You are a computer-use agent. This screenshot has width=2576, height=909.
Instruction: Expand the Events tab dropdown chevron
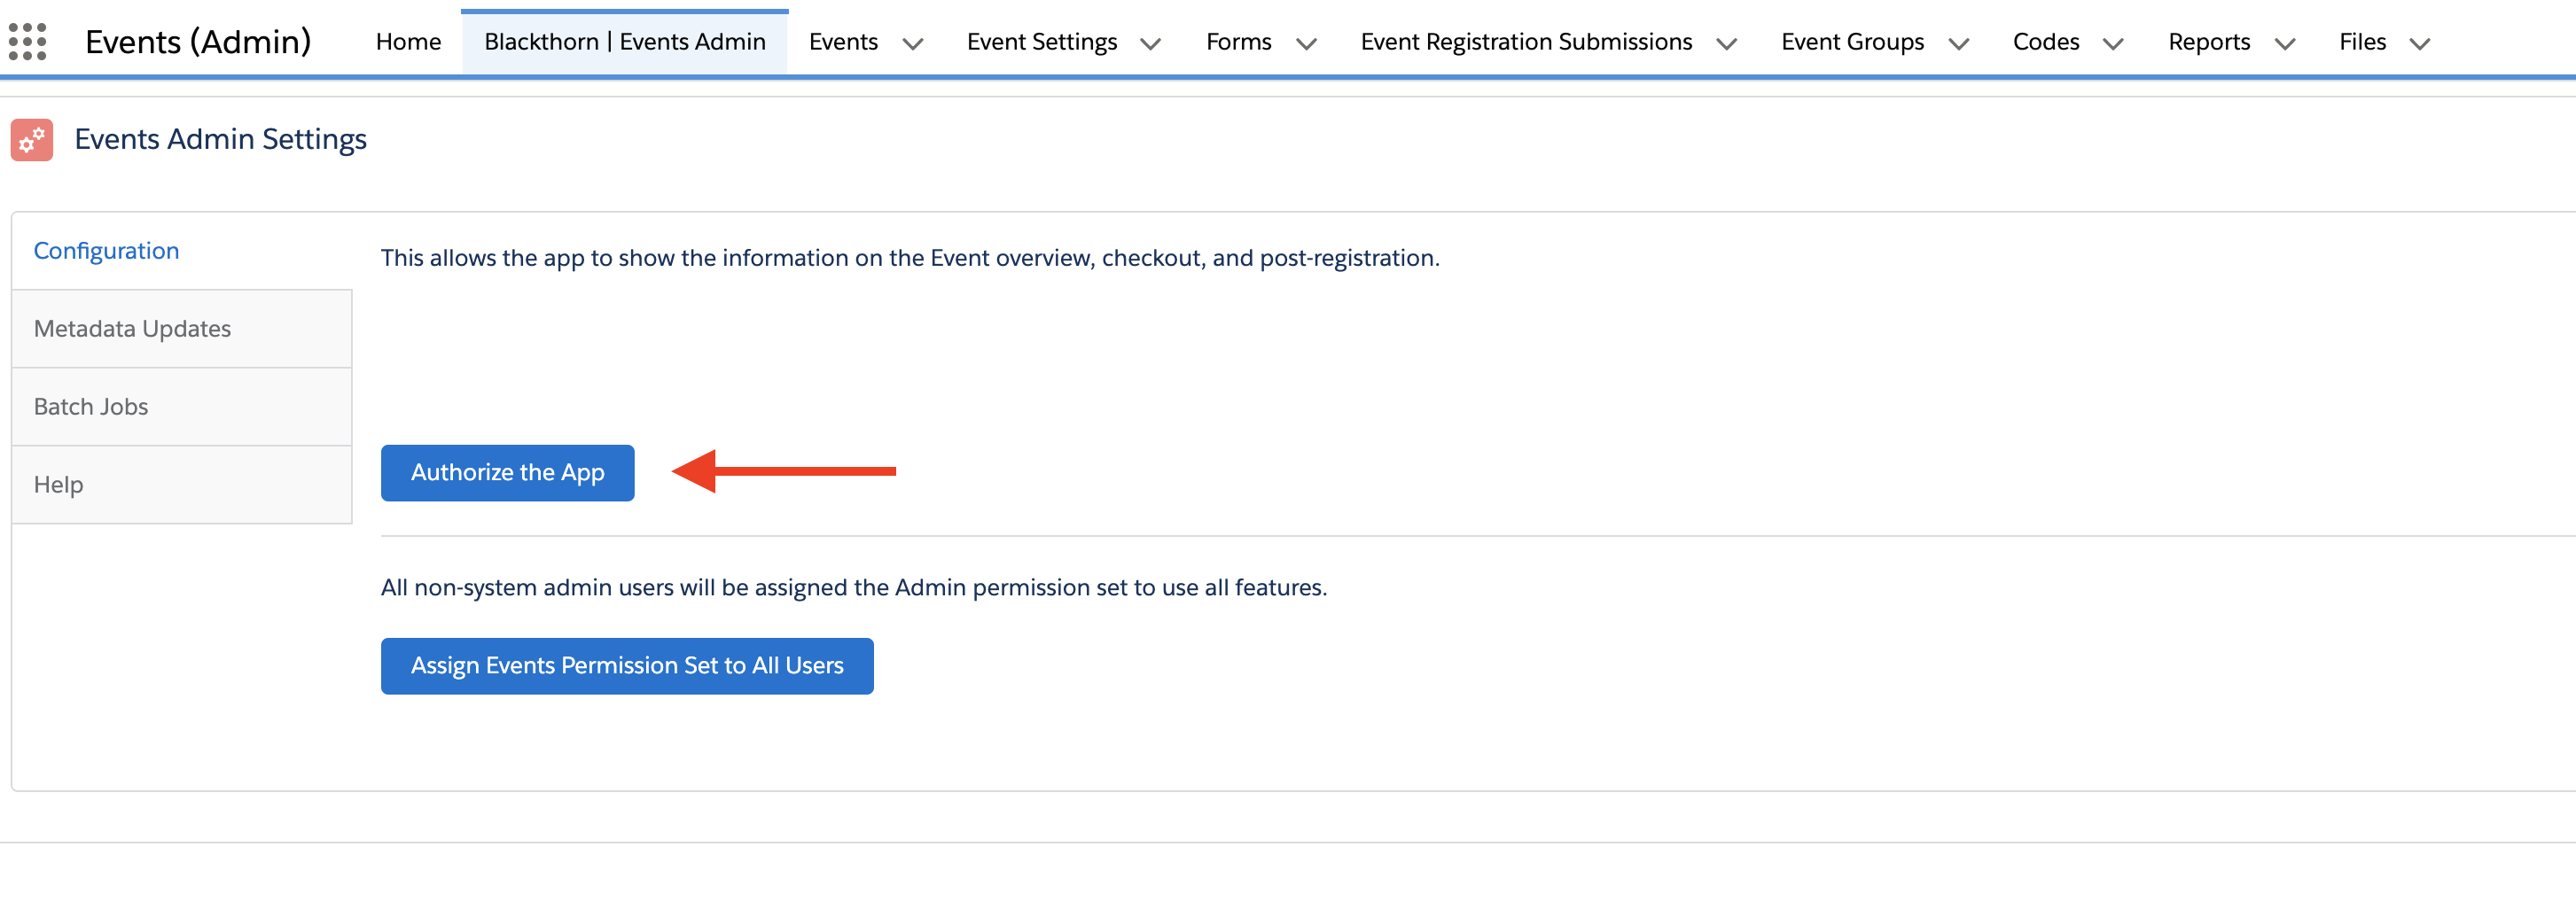click(x=912, y=44)
